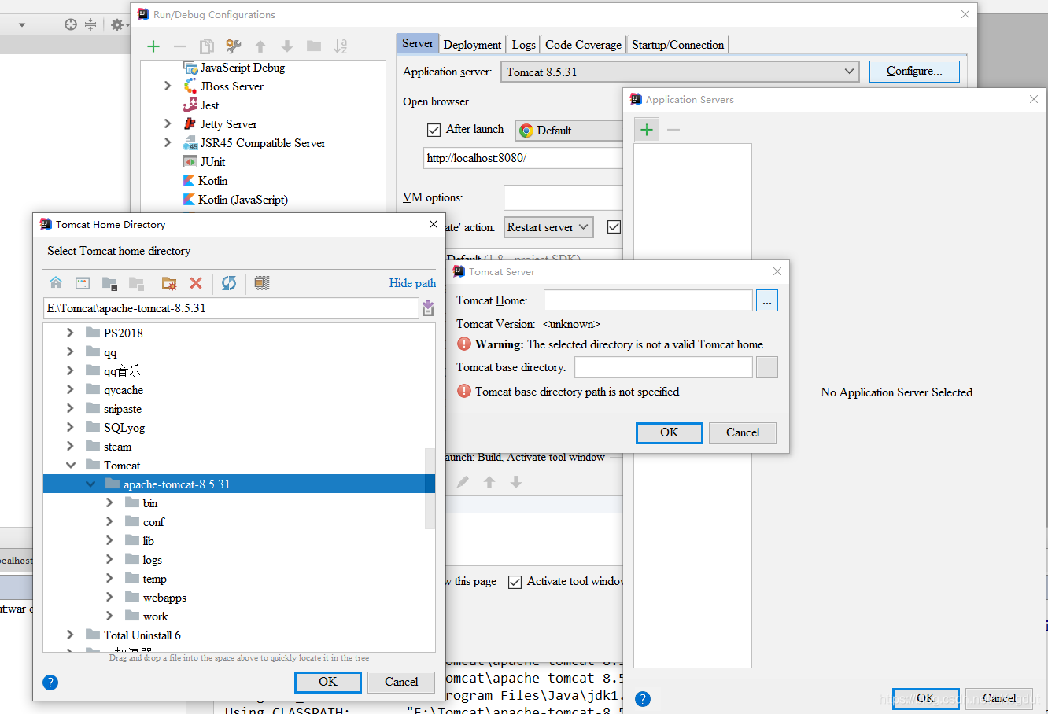Click the blue Refresh icon in file chooser
Viewport: 1048px width, 714px height.
(229, 283)
